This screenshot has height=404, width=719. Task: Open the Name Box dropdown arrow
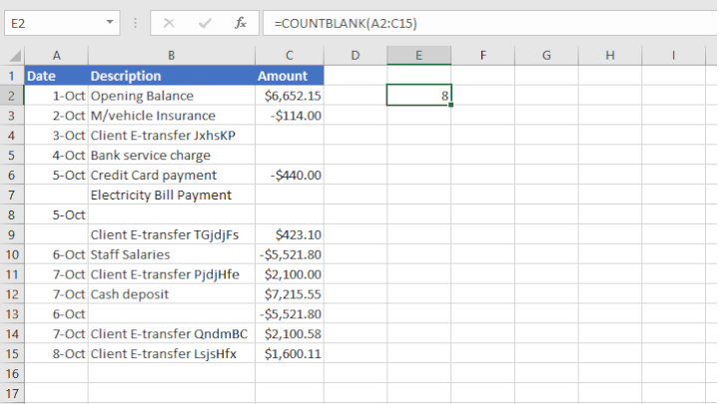(109, 22)
